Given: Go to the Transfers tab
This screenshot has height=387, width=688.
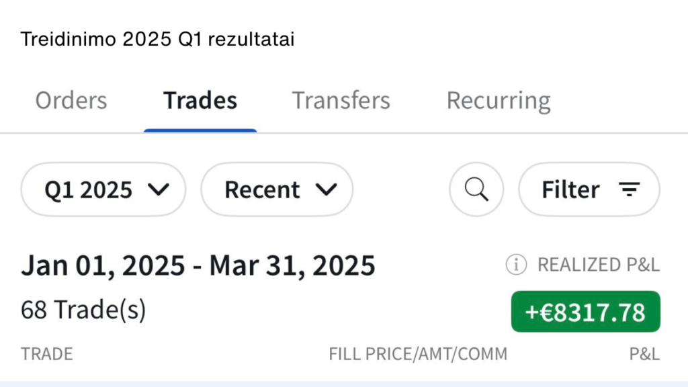Looking at the screenshot, I should coord(341,101).
